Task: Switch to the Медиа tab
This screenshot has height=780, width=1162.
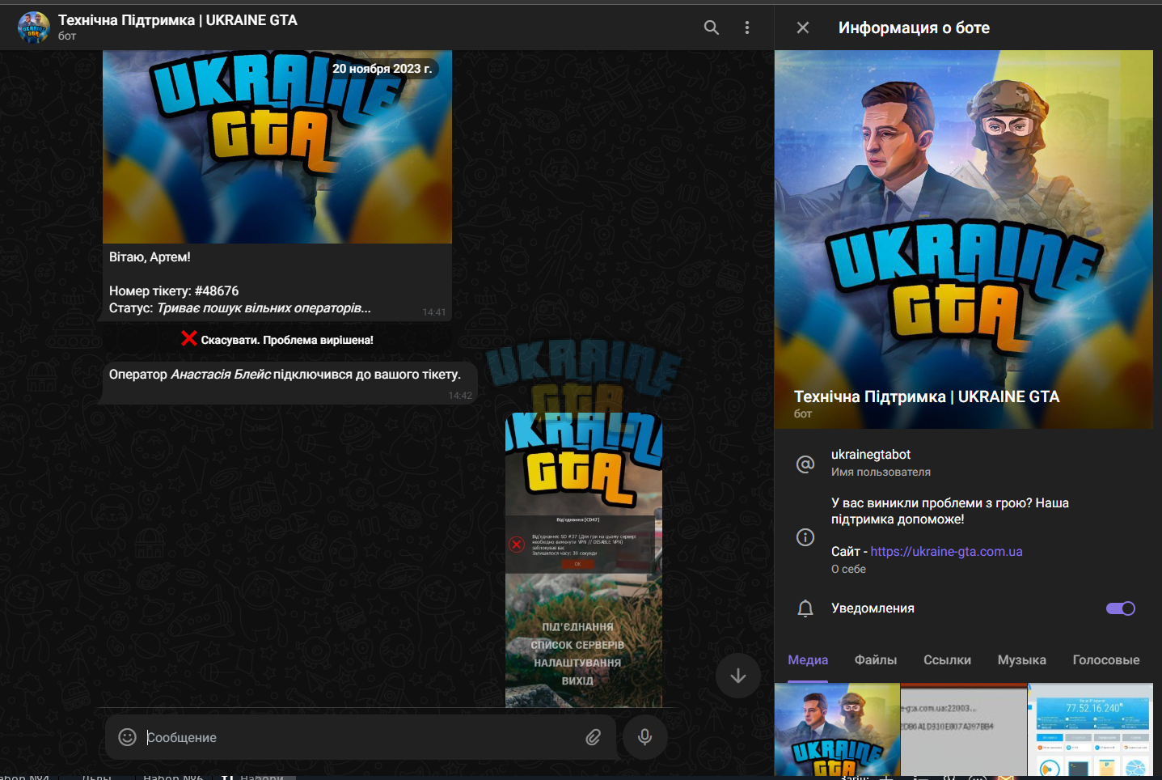Action: point(808,660)
